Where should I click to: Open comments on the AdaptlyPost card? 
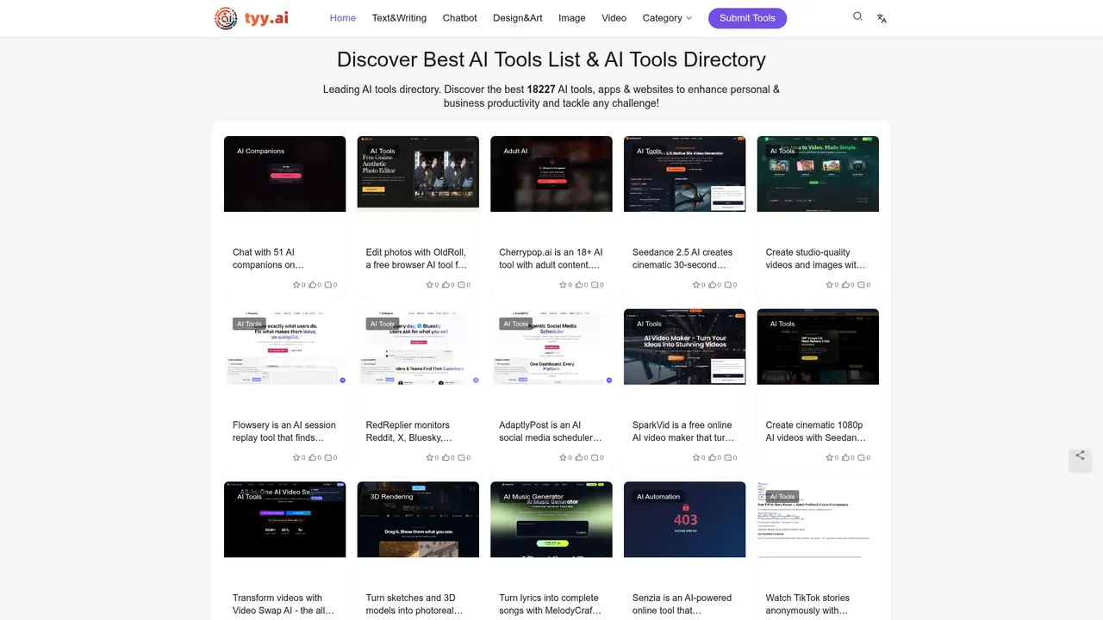(x=596, y=457)
